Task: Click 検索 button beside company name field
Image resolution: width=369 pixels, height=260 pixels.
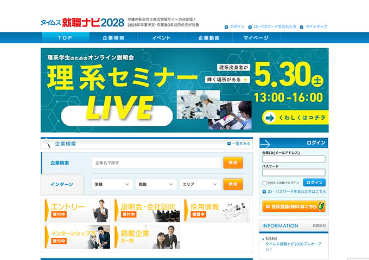Action: tap(233, 162)
